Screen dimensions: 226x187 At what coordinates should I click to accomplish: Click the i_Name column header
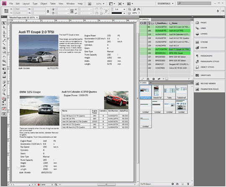pos(180,23)
